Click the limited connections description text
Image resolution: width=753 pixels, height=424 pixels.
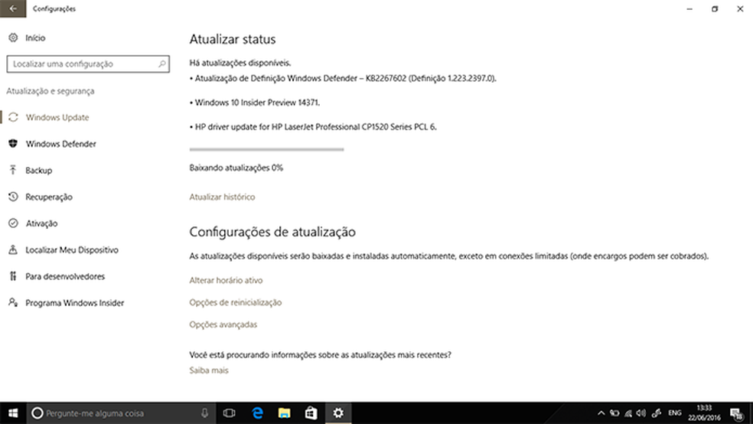(449, 256)
